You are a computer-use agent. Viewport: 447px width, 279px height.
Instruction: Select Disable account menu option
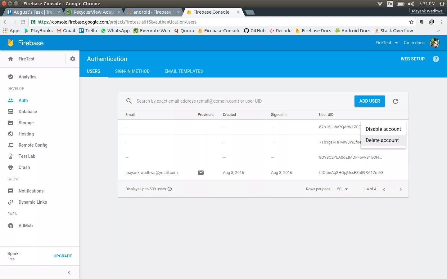(383, 129)
